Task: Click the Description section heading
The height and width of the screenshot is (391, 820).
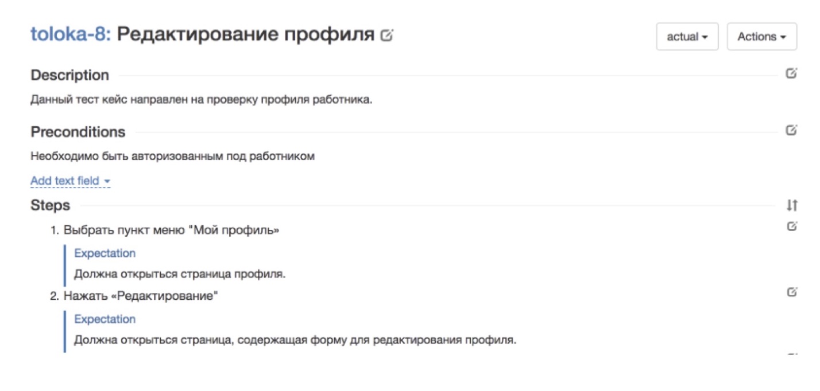Action: pyautogui.click(x=70, y=75)
